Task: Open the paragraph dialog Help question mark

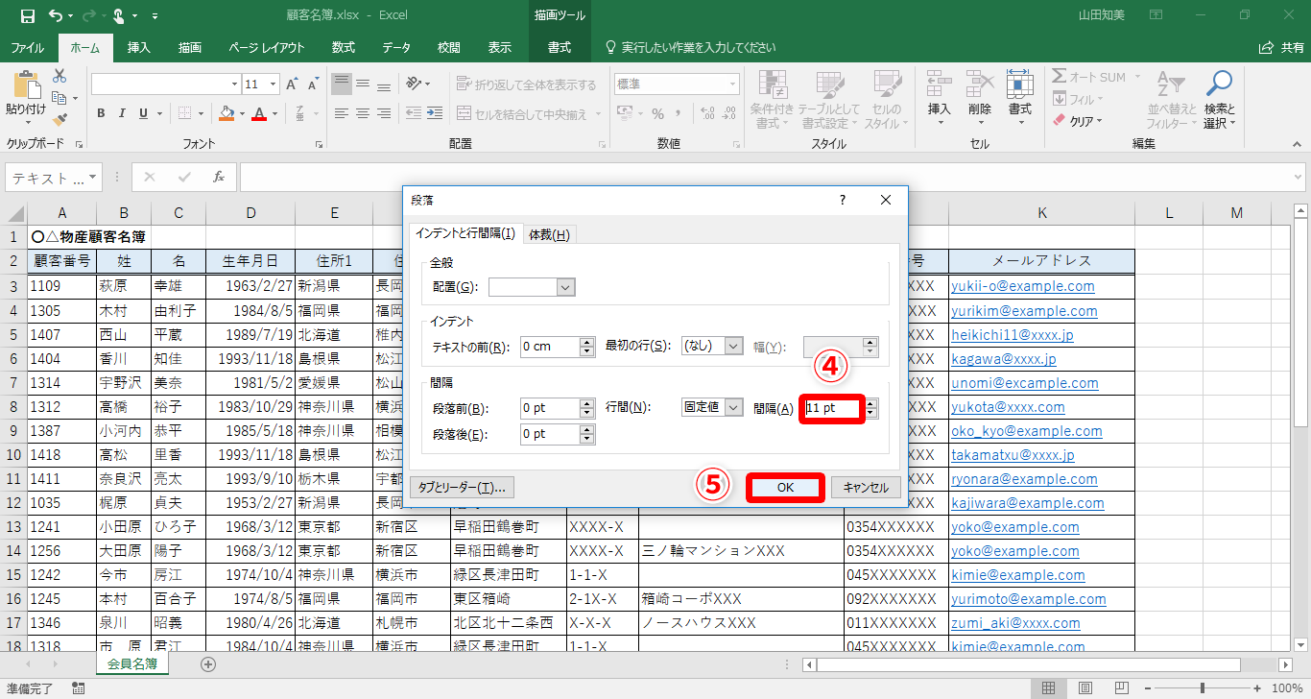Action: (x=843, y=200)
